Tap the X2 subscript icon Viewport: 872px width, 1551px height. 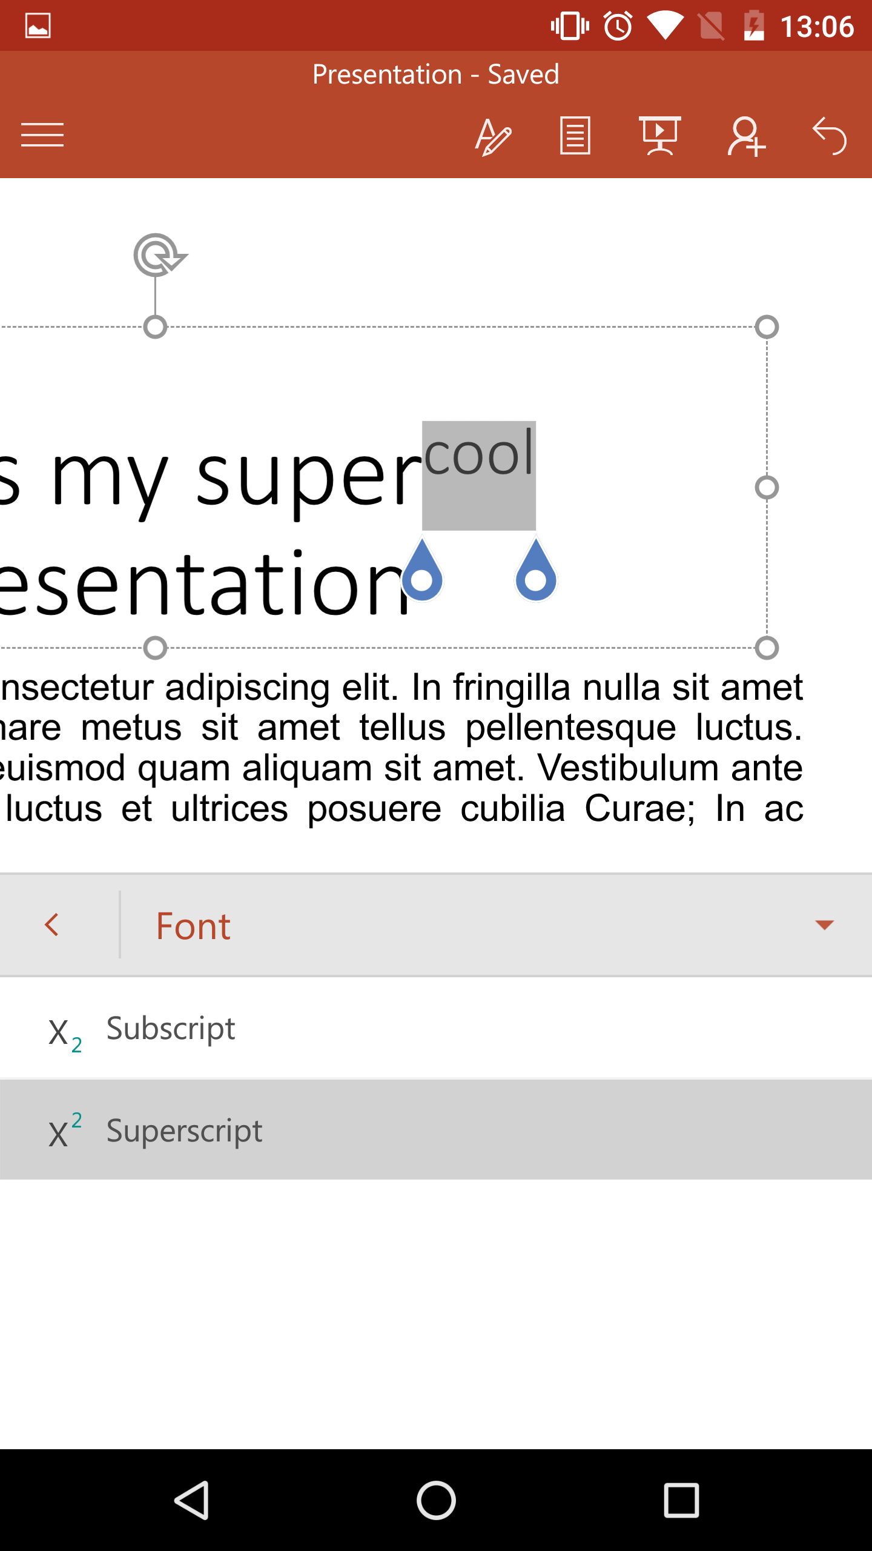click(64, 1032)
